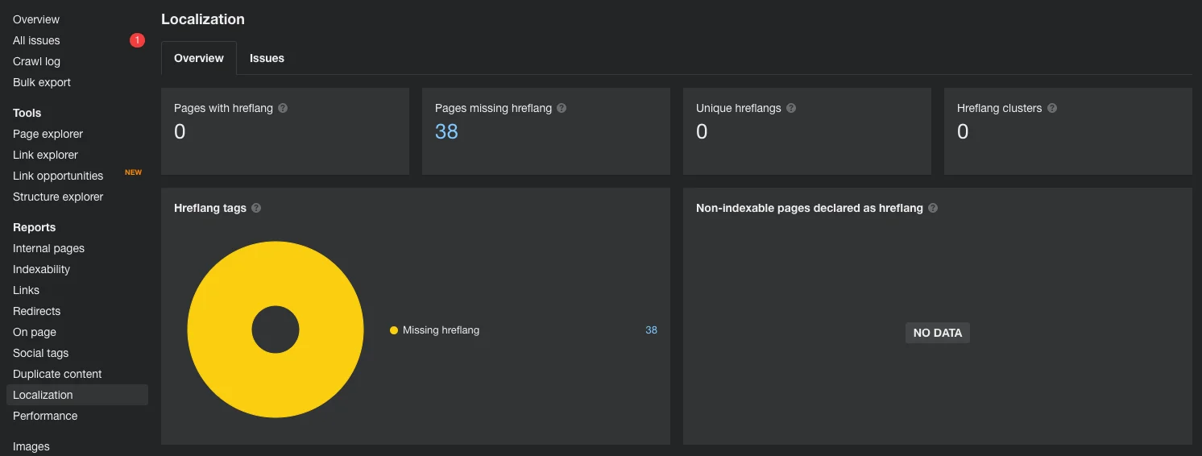
Task: Open help icon beside Hreflang clusters
Action: coord(1052,108)
